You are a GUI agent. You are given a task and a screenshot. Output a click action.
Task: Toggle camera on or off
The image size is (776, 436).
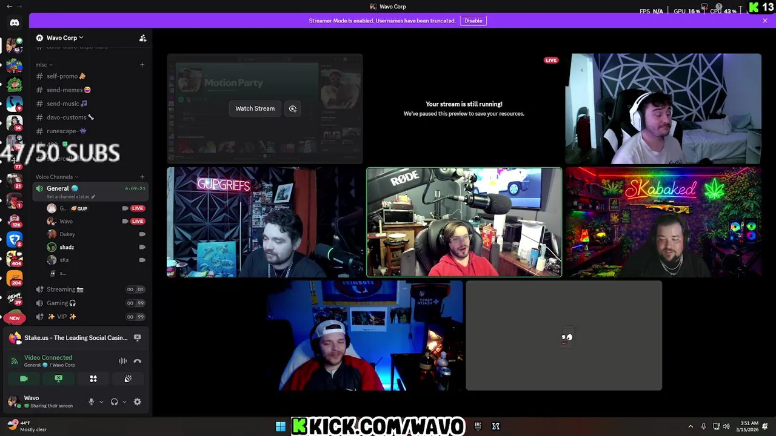click(x=24, y=378)
